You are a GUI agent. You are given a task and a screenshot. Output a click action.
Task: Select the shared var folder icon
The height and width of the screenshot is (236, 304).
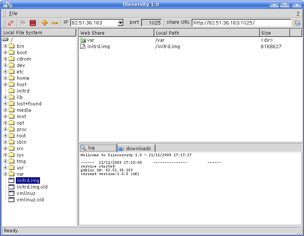pos(83,40)
